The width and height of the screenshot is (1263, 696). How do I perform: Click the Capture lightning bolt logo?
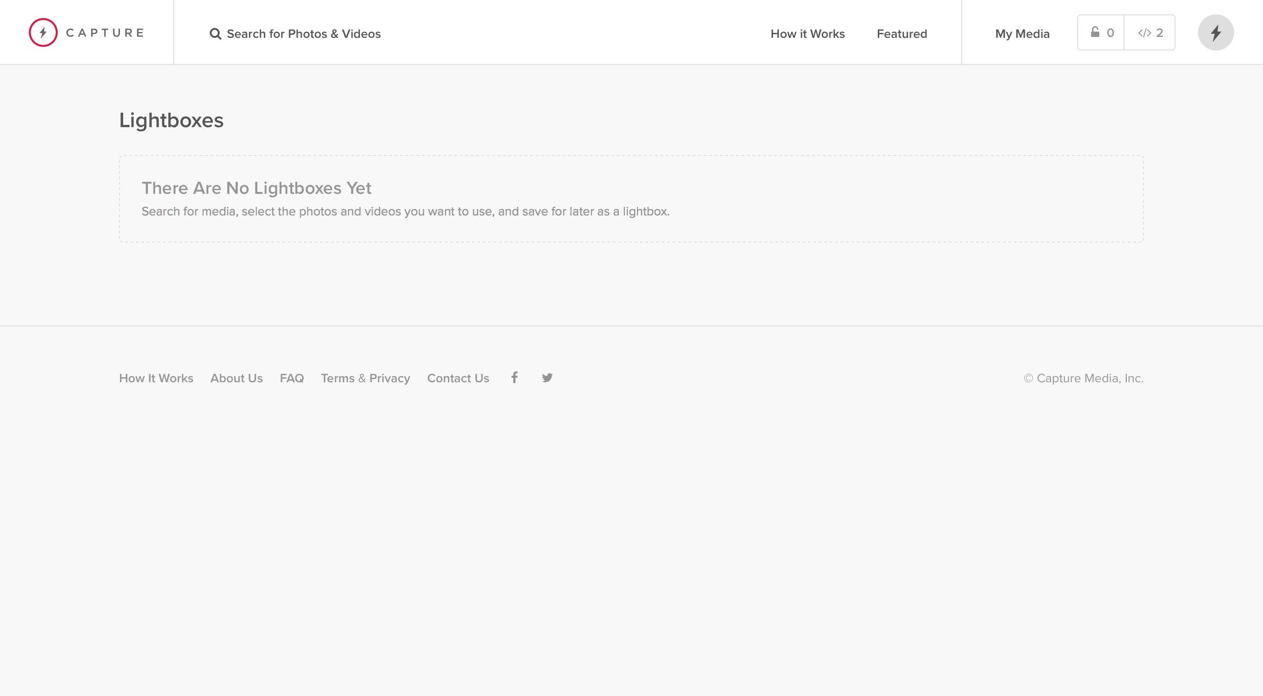(43, 33)
